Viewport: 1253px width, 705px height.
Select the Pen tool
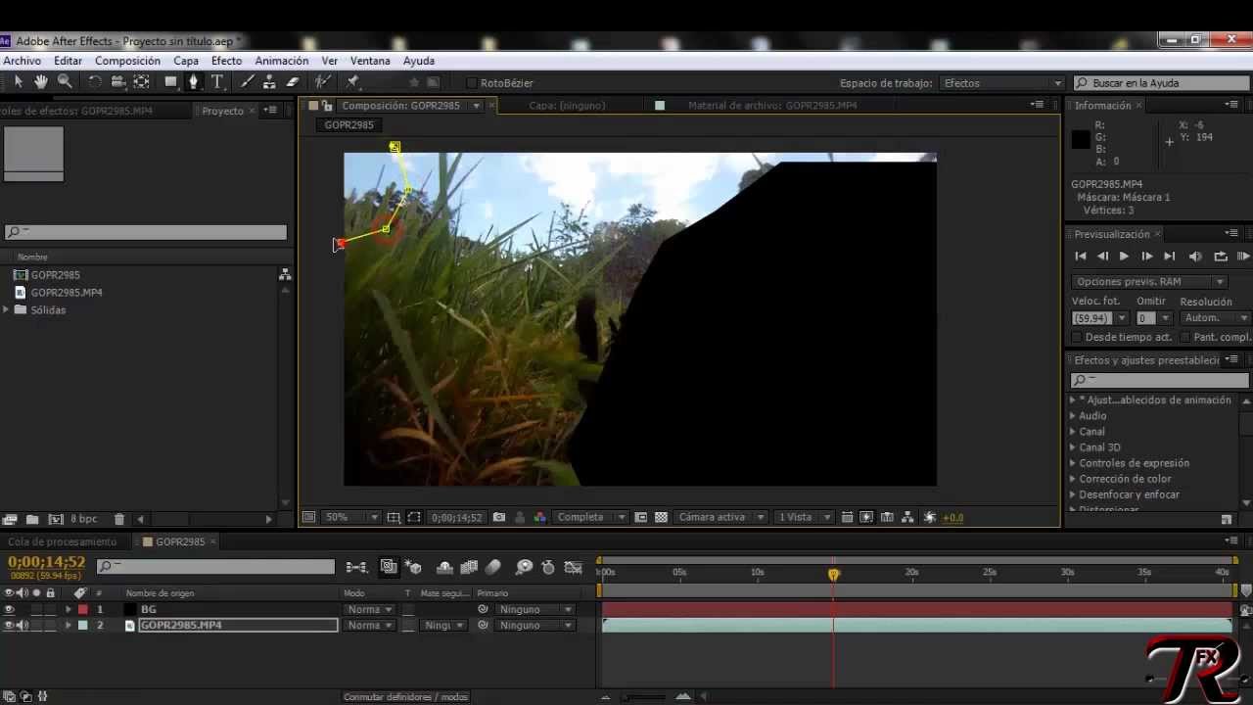pyautogui.click(x=194, y=82)
